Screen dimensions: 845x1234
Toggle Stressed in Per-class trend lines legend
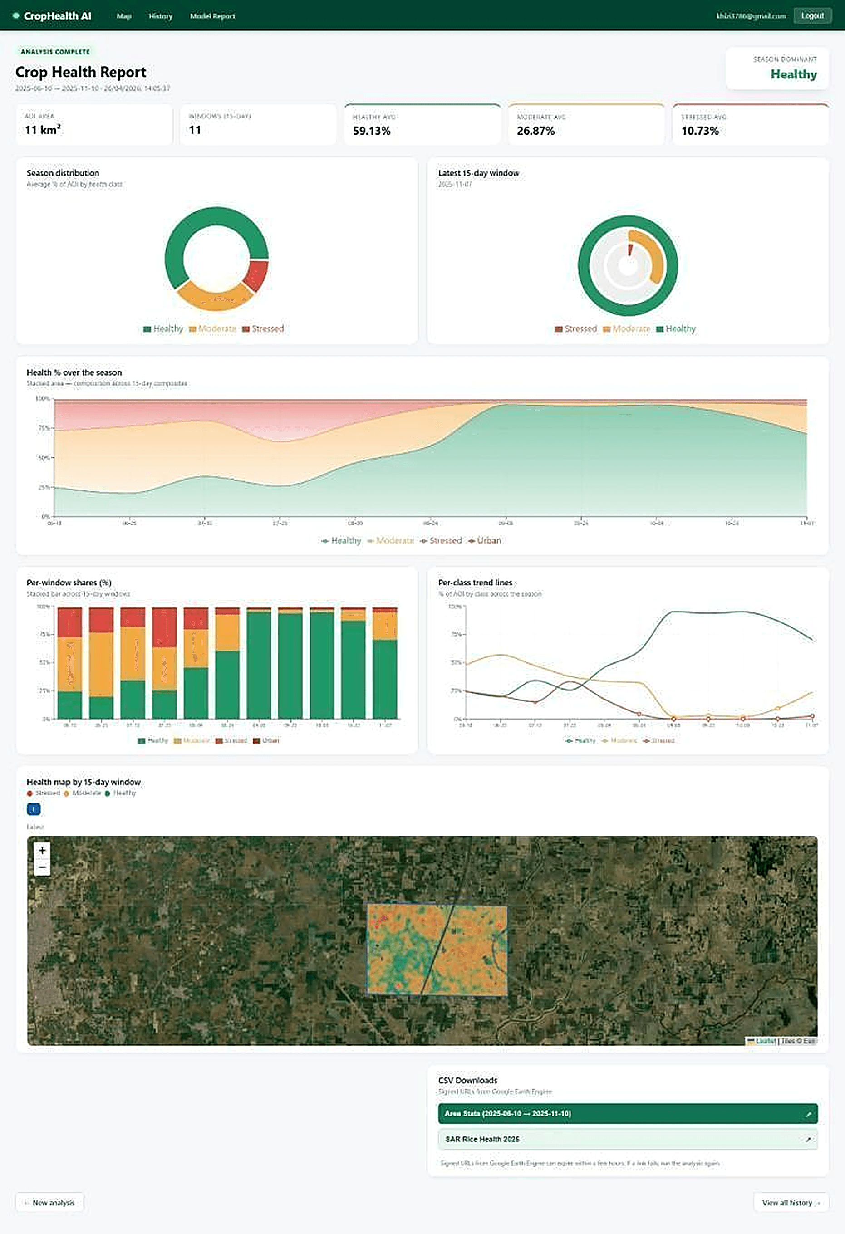tap(658, 740)
